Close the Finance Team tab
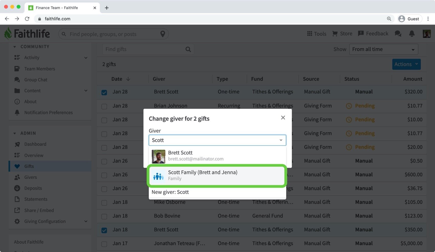 click(95, 8)
